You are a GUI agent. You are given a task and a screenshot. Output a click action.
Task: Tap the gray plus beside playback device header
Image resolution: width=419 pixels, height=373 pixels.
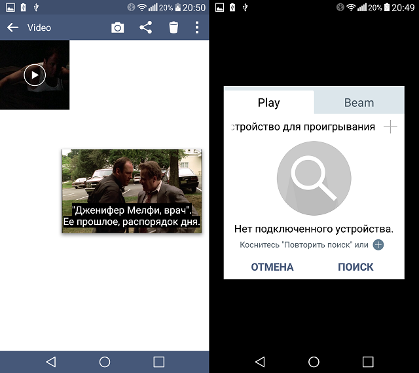(x=390, y=127)
